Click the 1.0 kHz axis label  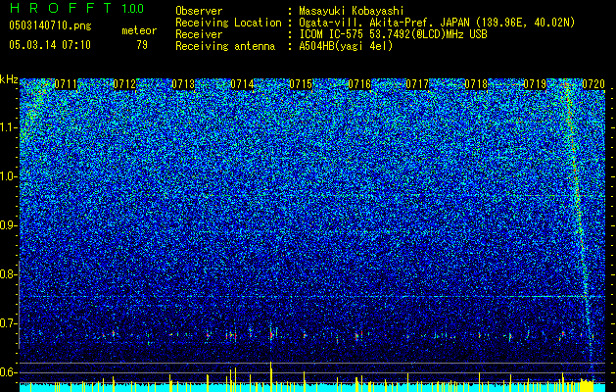tap(9, 176)
